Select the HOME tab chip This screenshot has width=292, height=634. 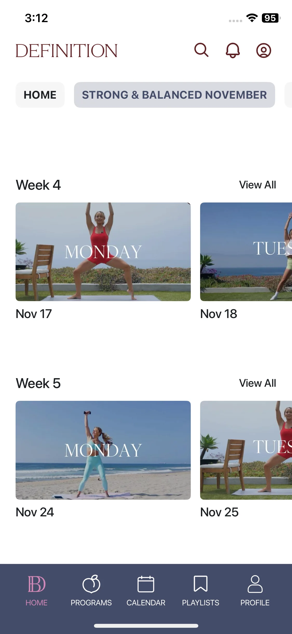pyautogui.click(x=40, y=95)
